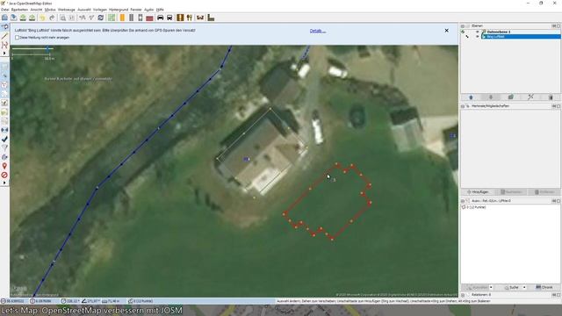The height and width of the screenshot is (316, 562).
Task: Toggle the sticky pin of Merkmale panel
Action: click(554, 106)
